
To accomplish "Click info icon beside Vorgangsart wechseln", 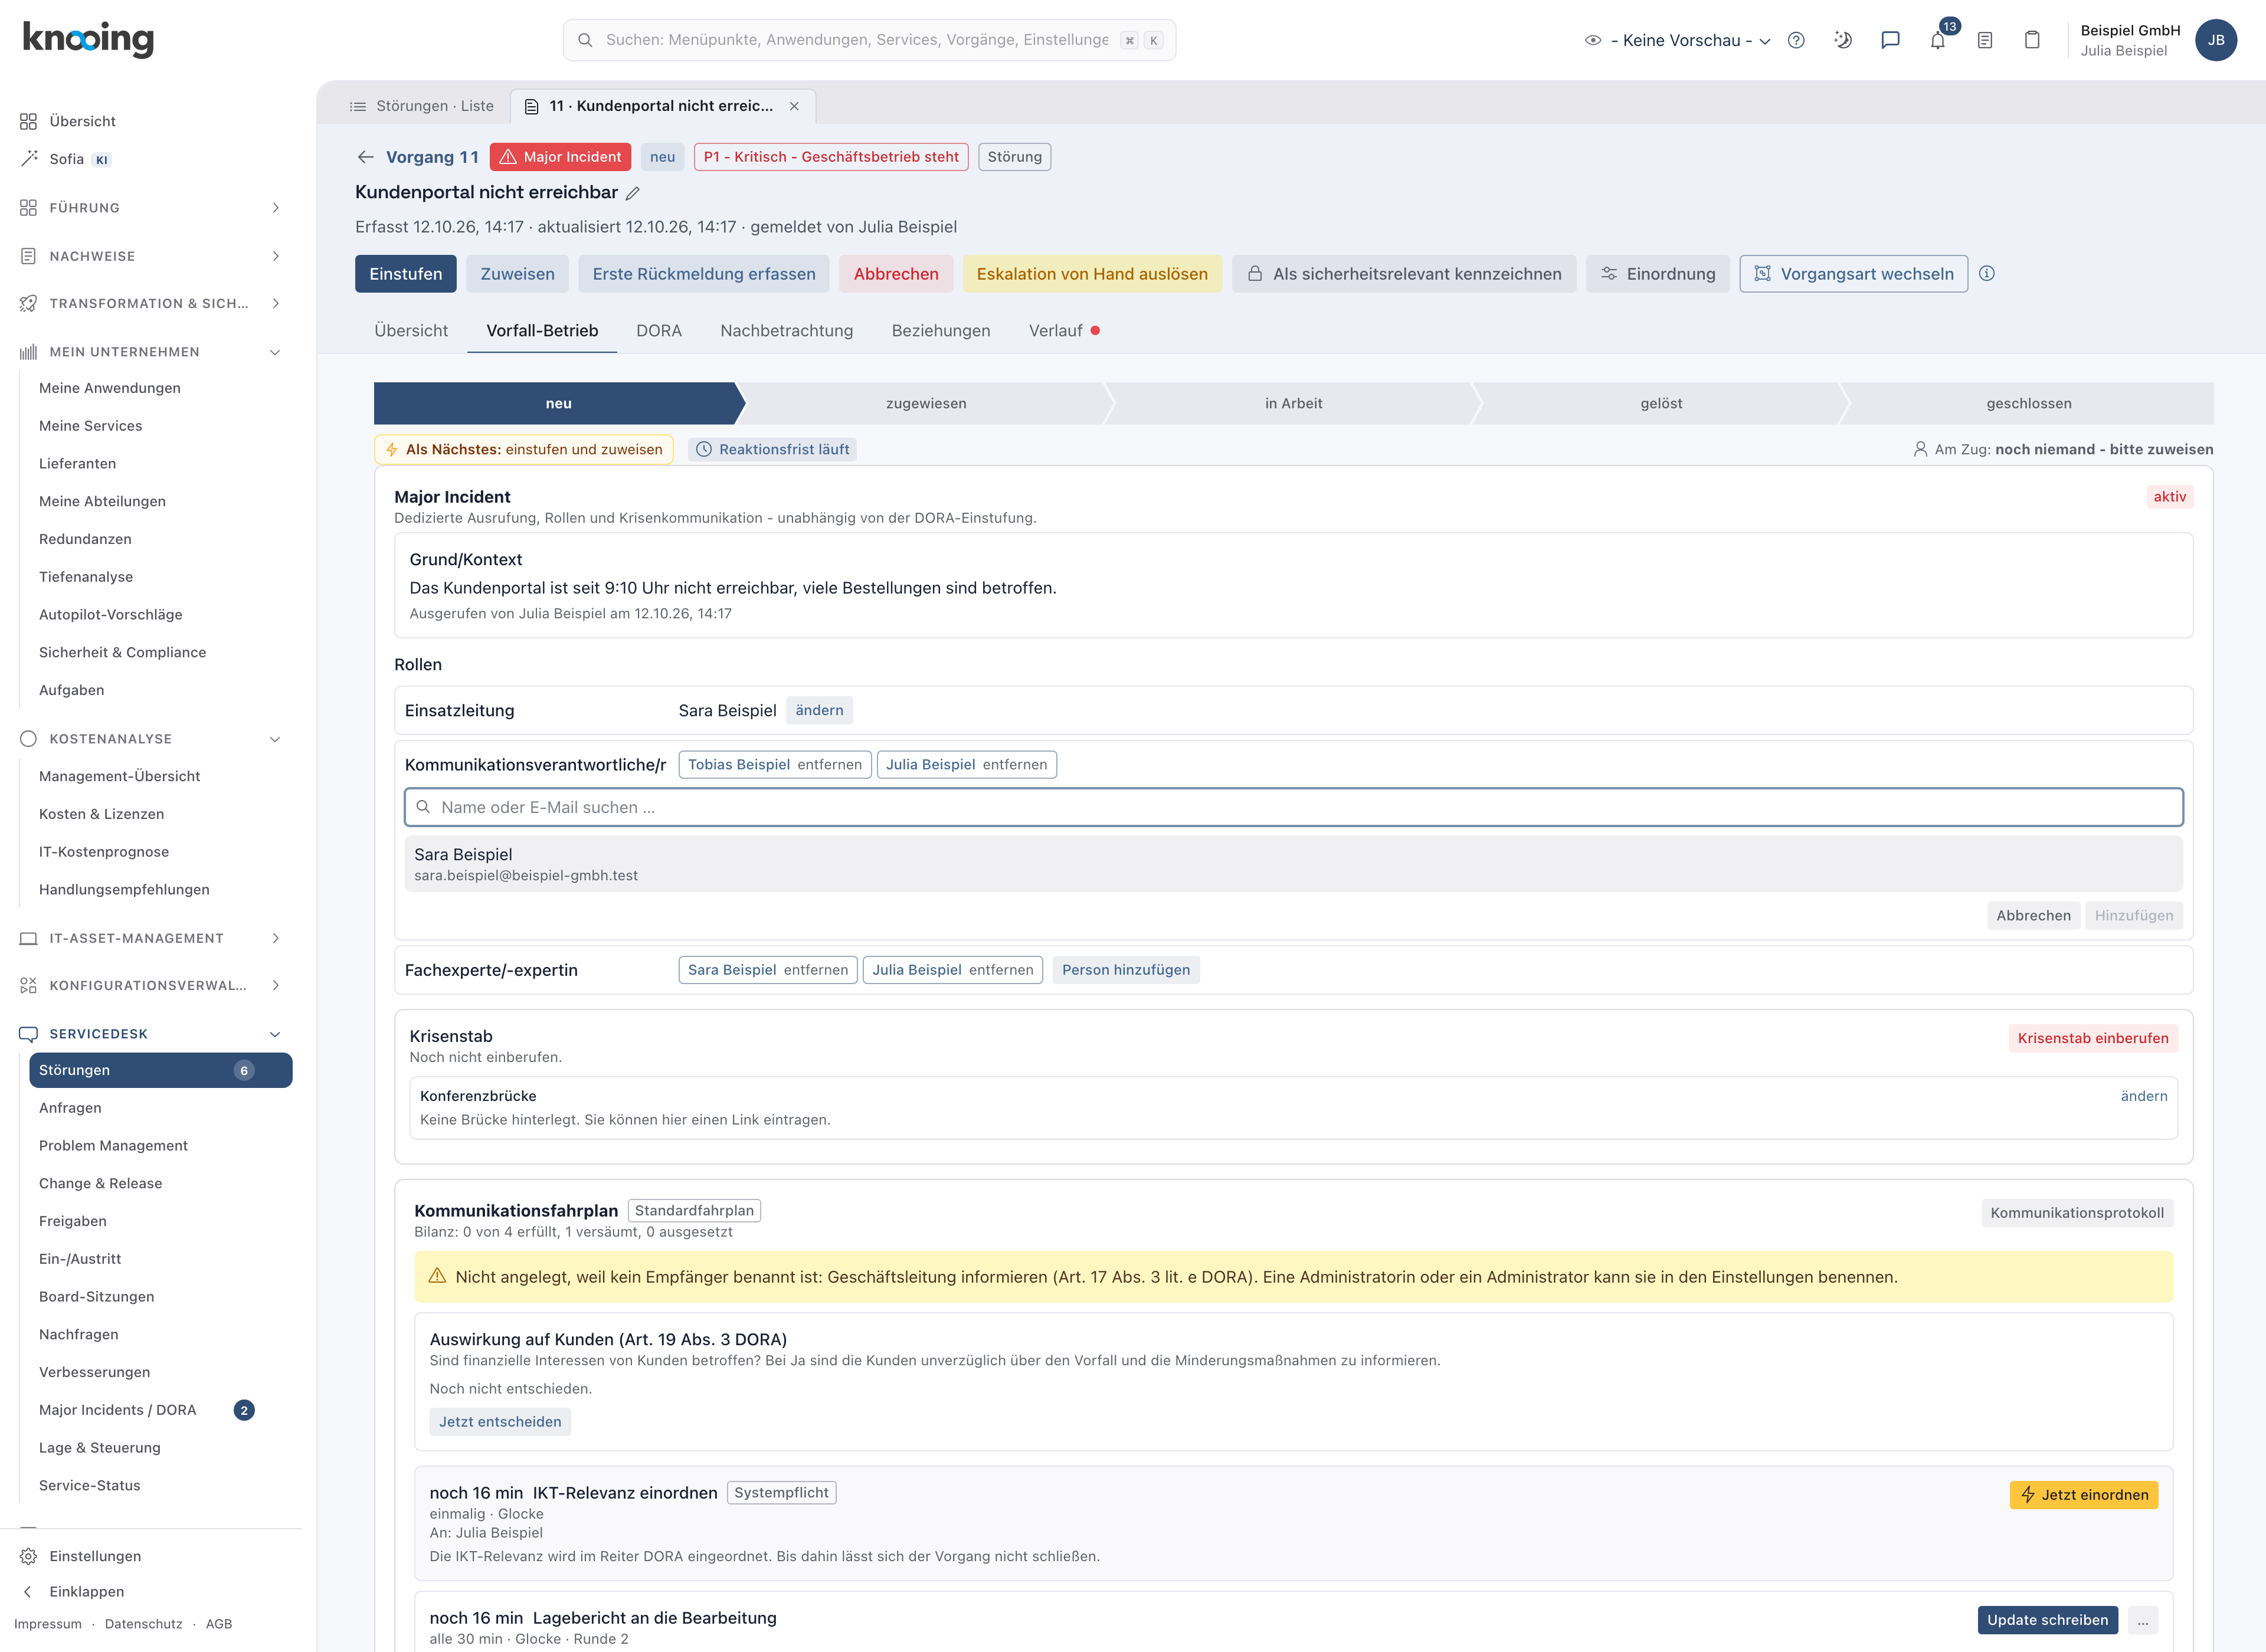I will click(1987, 274).
